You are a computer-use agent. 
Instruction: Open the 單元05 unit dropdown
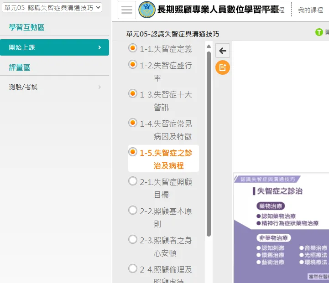52,8
